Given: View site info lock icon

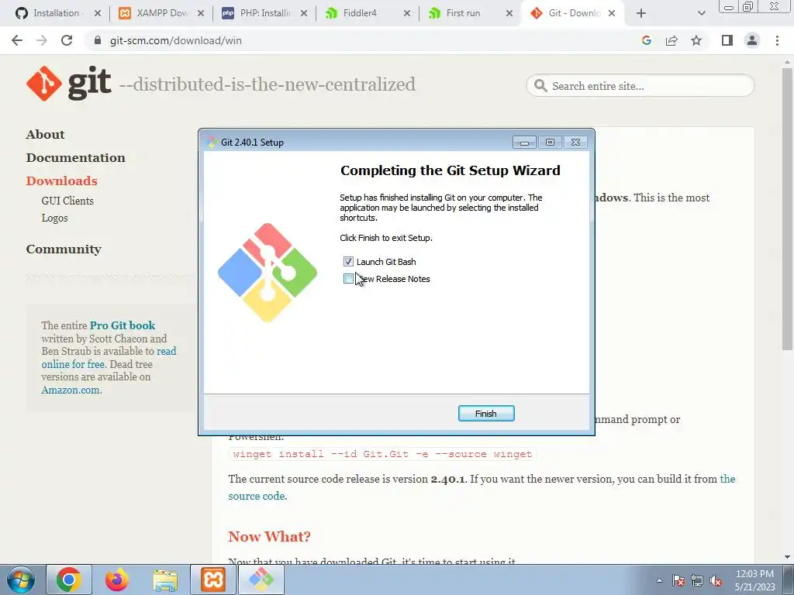Looking at the screenshot, I should (98, 40).
